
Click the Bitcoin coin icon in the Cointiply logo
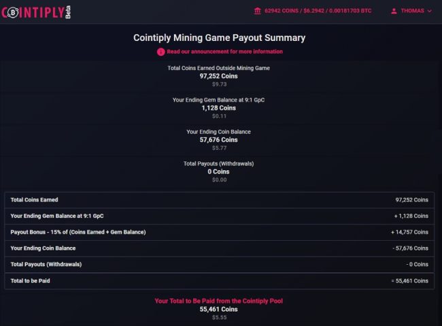pyautogui.click(x=13, y=12)
